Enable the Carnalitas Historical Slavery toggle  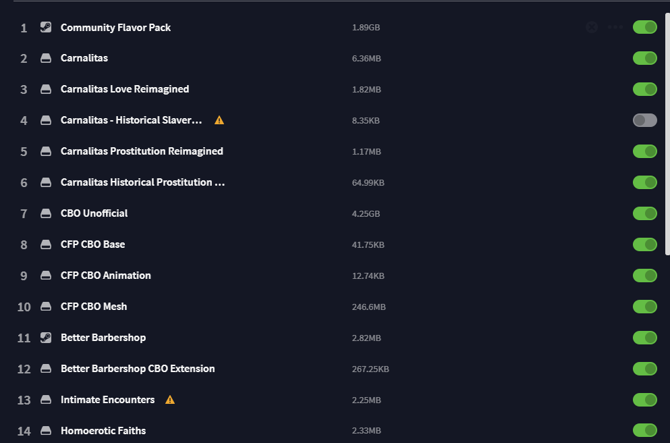tap(645, 120)
